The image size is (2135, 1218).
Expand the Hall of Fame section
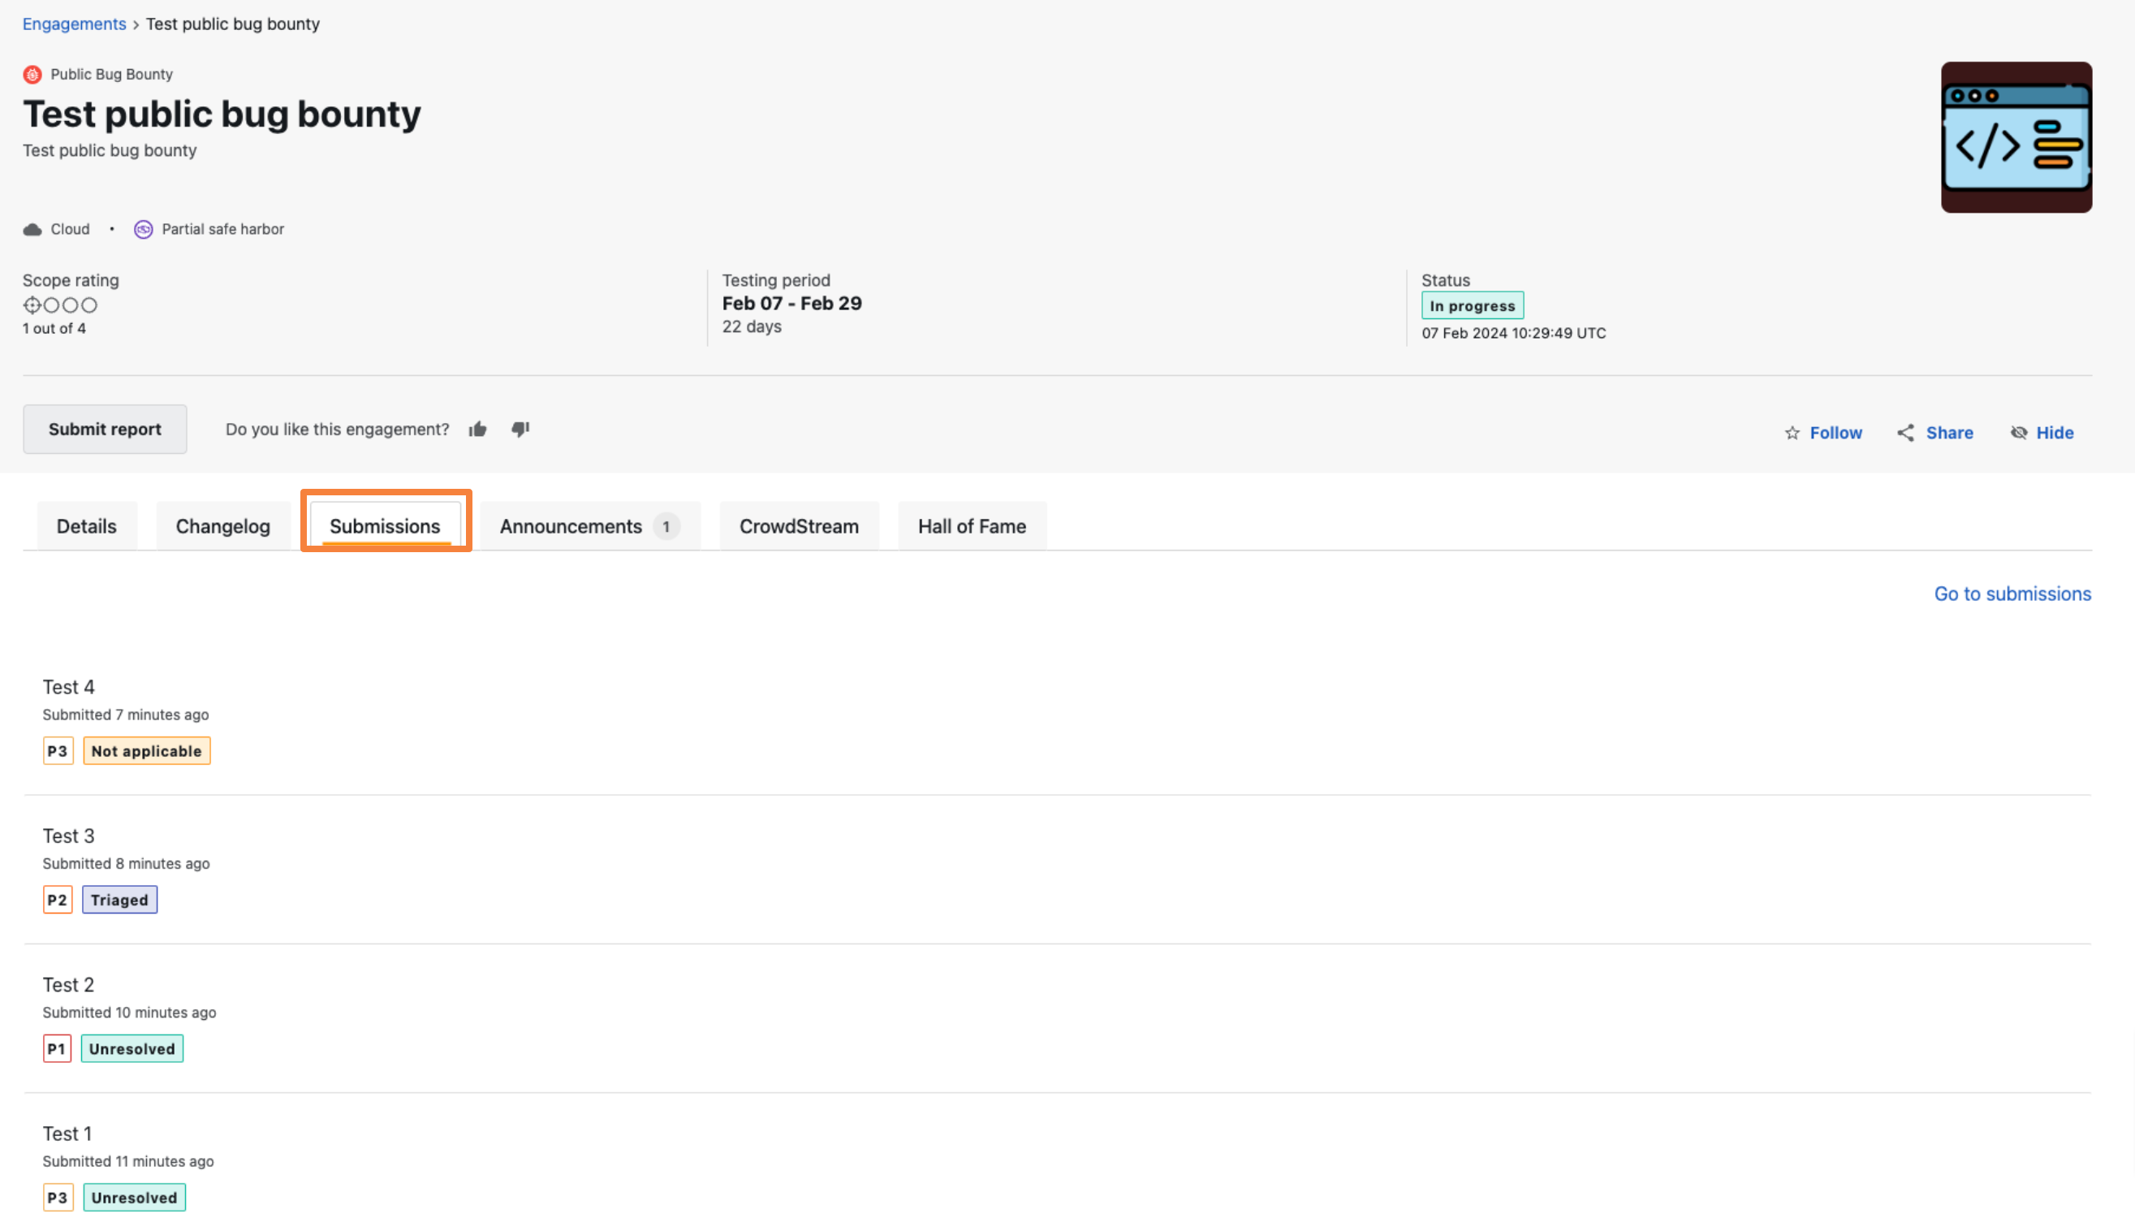click(x=973, y=524)
